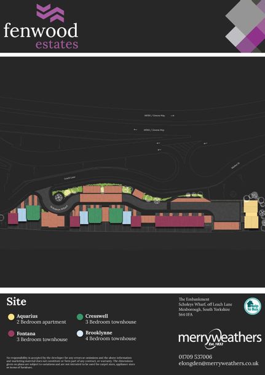The image size is (265, 375).
Task: Select the magenta Fontana legend swatch
Action: 11,334
